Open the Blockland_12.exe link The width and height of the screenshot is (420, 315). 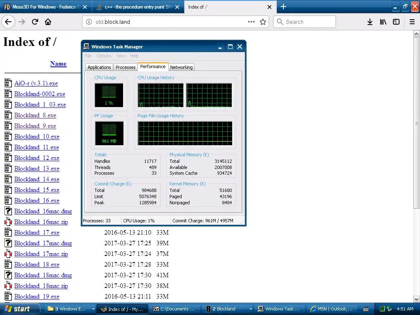37,158
